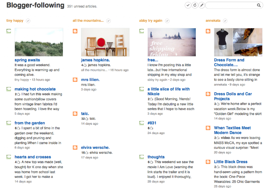Viewport: 270px width, 188px height.
Task: Click Blogger icon beside 'talc.' post
Action: (75, 114)
